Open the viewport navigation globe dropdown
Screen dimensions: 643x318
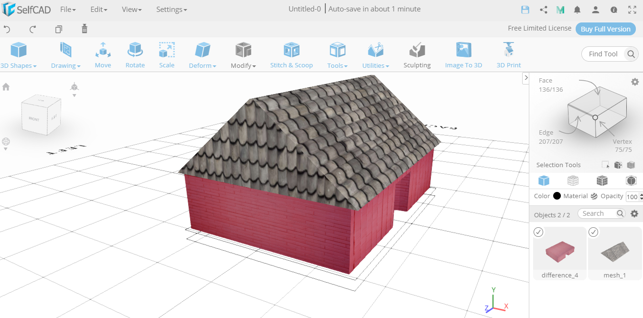(6, 144)
